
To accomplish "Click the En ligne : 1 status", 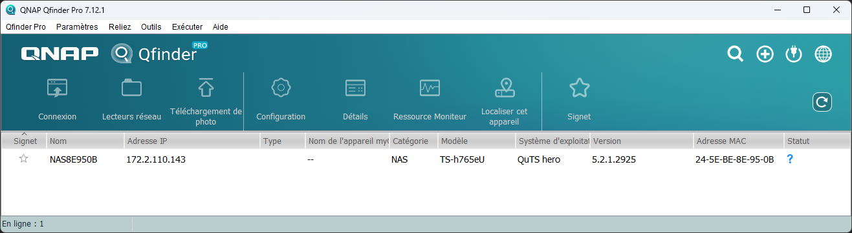I will click(23, 223).
